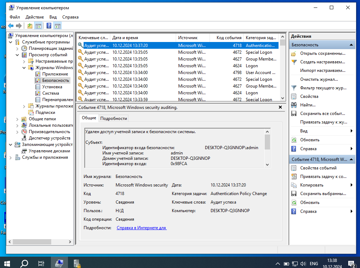Expand the Настраиваемые представления node
The width and height of the screenshot is (360, 268).
[24, 61]
